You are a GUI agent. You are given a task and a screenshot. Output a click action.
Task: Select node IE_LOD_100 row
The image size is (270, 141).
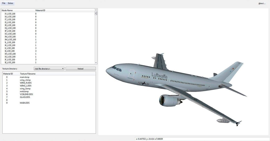point(48,62)
